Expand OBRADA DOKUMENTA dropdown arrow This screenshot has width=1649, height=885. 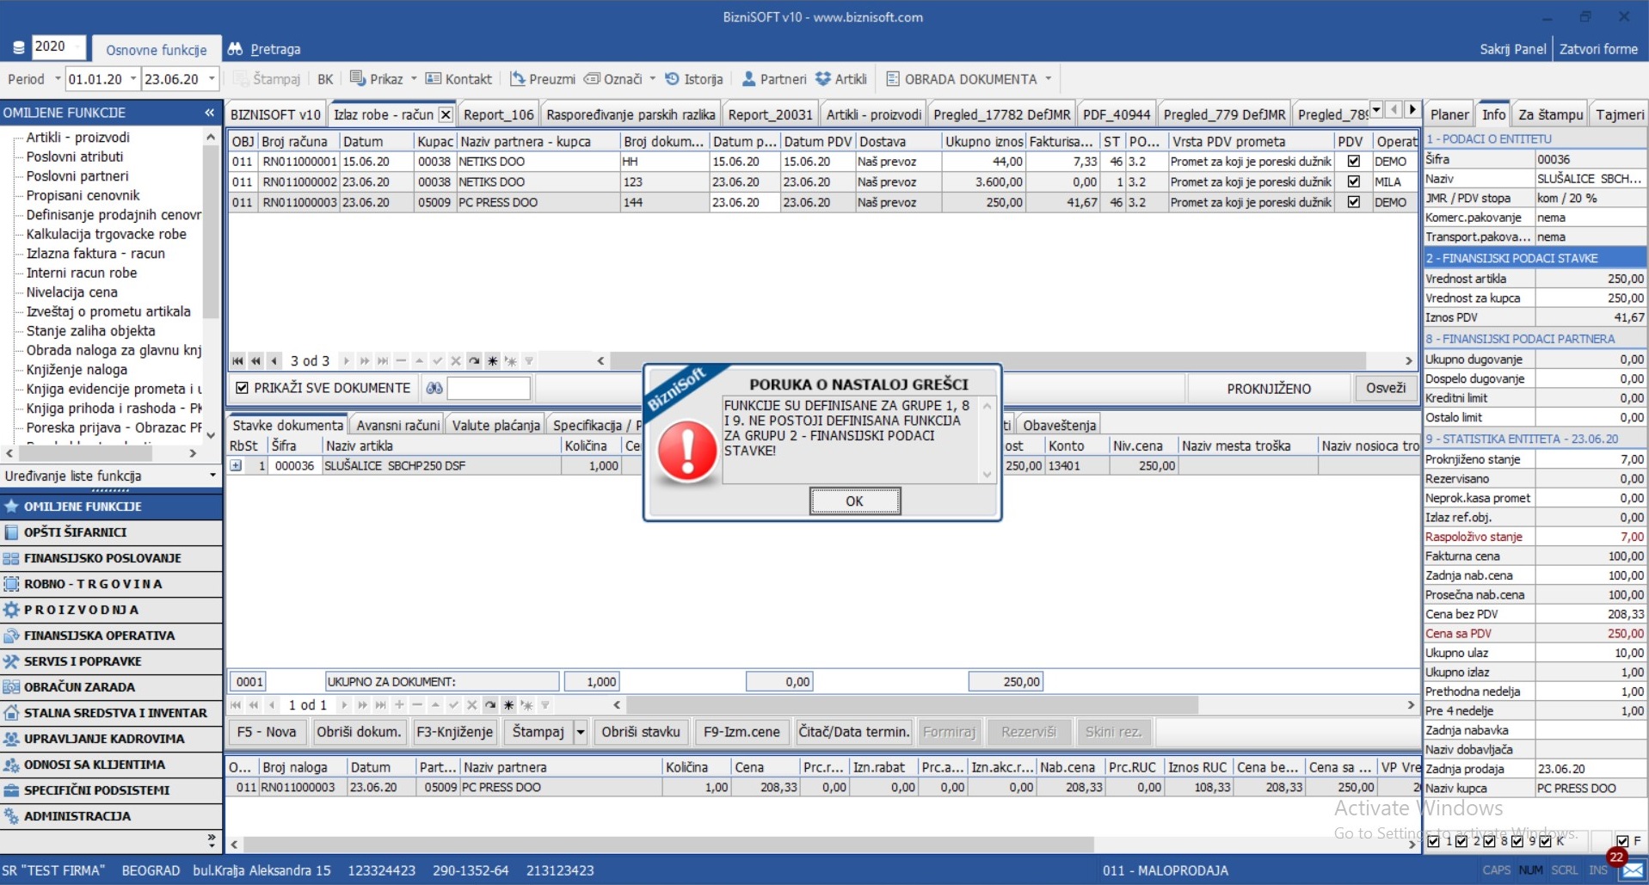[1048, 78]
